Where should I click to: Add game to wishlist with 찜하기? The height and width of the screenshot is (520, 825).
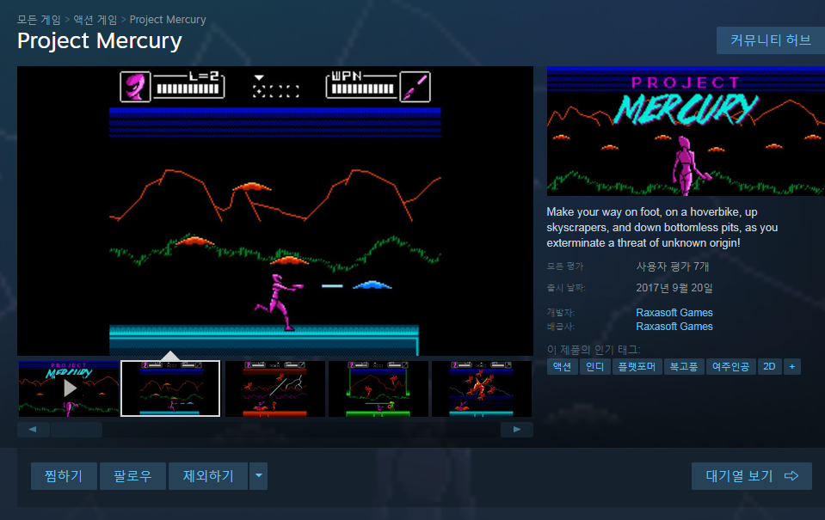point(64,476)
